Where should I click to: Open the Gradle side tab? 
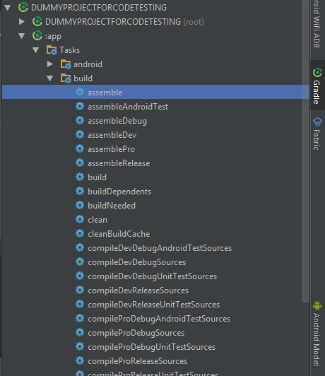click(317, 86)
